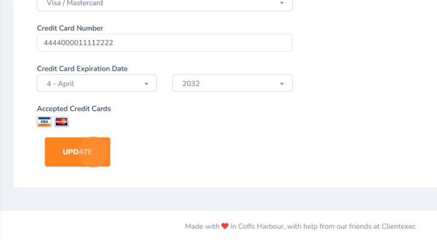The height and width of the screenshot is (240, 437).
Task: Open the 4 - April expiration month dropdown
Action: (x=97, y=83)
